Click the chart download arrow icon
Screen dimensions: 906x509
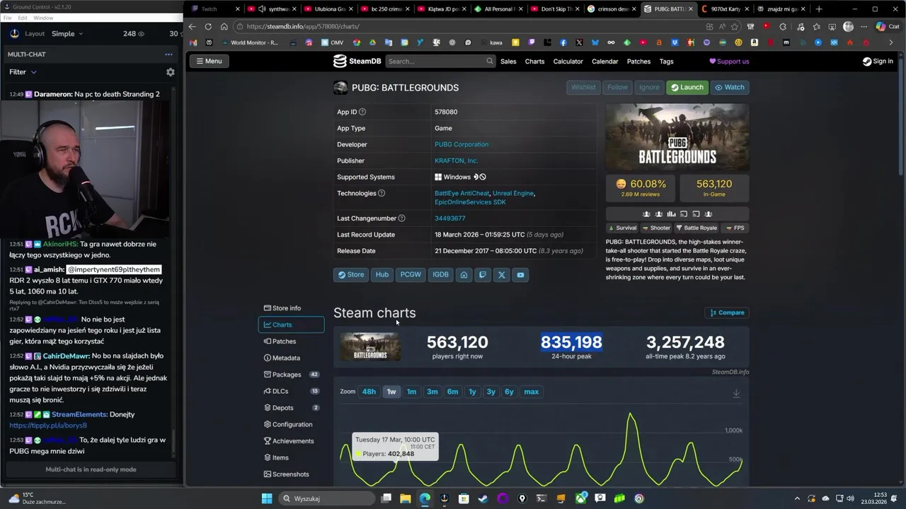736,392
